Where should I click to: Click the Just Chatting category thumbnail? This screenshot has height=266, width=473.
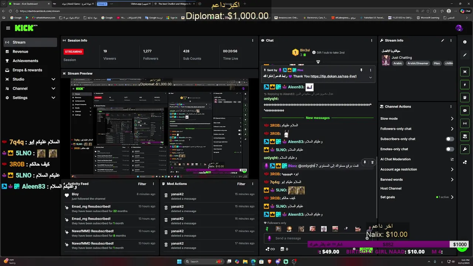click(386, 60)
